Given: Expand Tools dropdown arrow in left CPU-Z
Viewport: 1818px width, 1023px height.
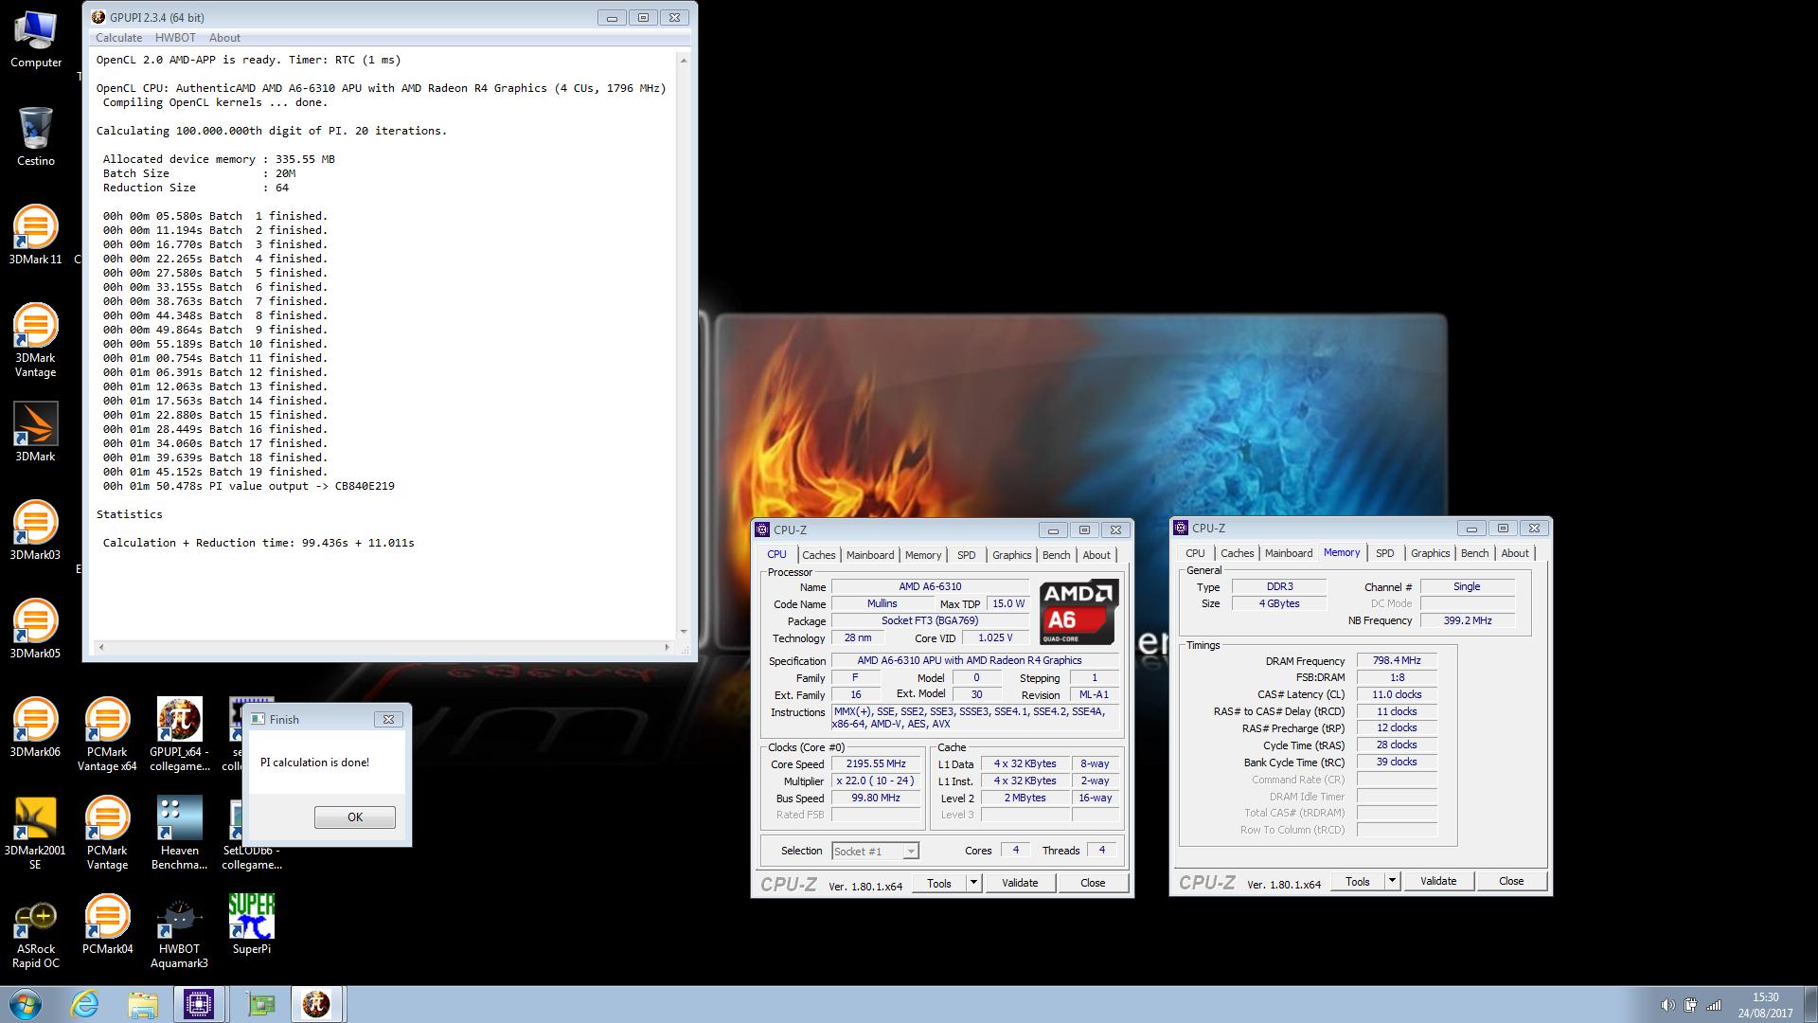Looking at the screenshot, I should (x=973, y=883).
